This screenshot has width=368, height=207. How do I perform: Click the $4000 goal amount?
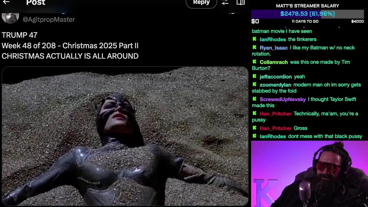[x=357, y=22]
